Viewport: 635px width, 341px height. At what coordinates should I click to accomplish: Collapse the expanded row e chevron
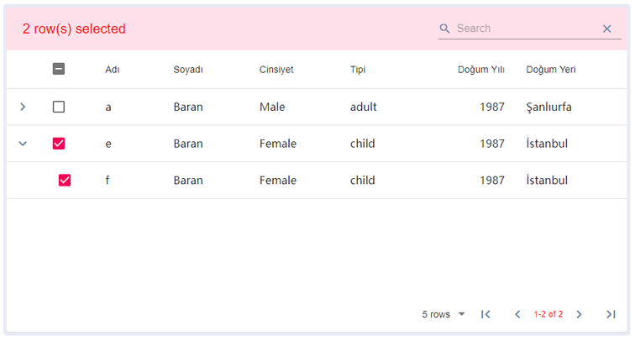(23, 144)
